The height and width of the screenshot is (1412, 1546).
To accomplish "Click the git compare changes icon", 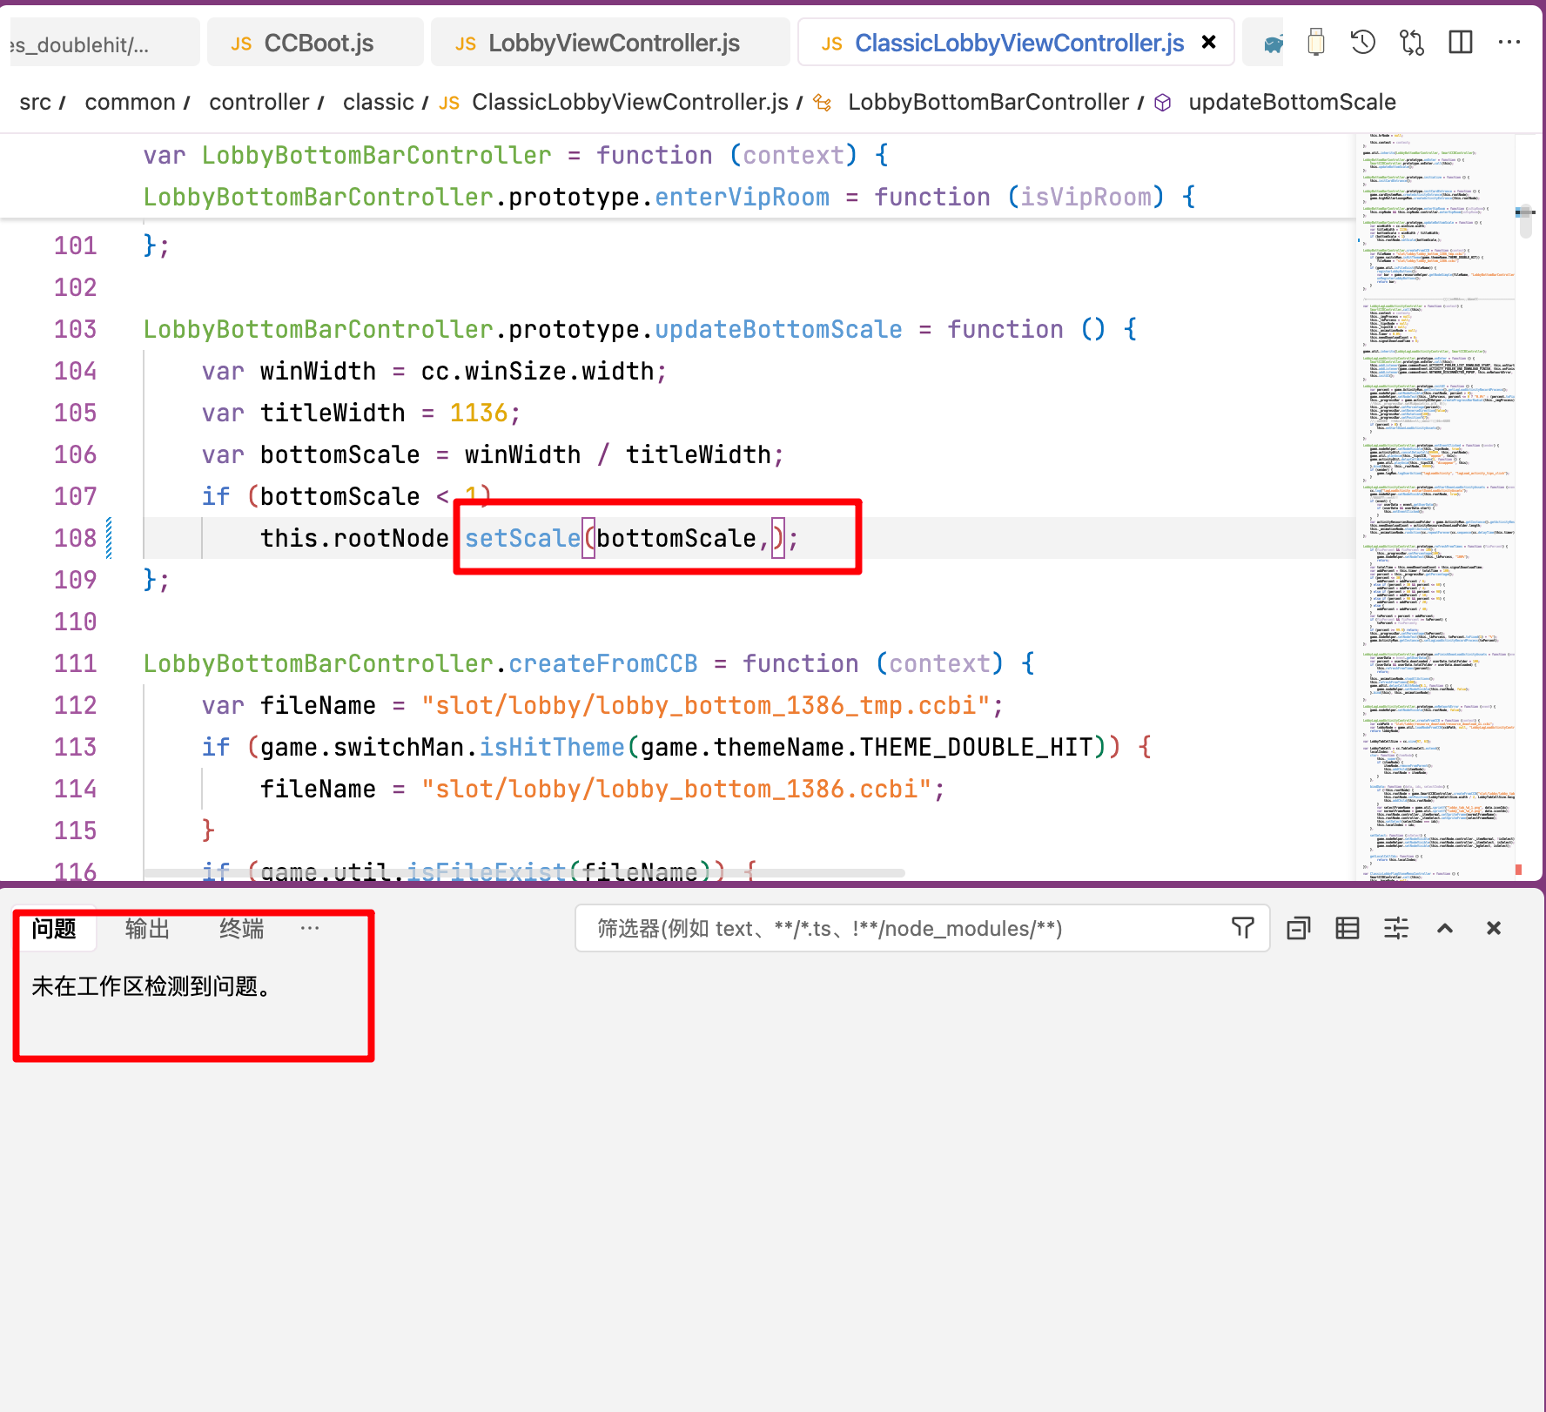I will [1411, 42].
